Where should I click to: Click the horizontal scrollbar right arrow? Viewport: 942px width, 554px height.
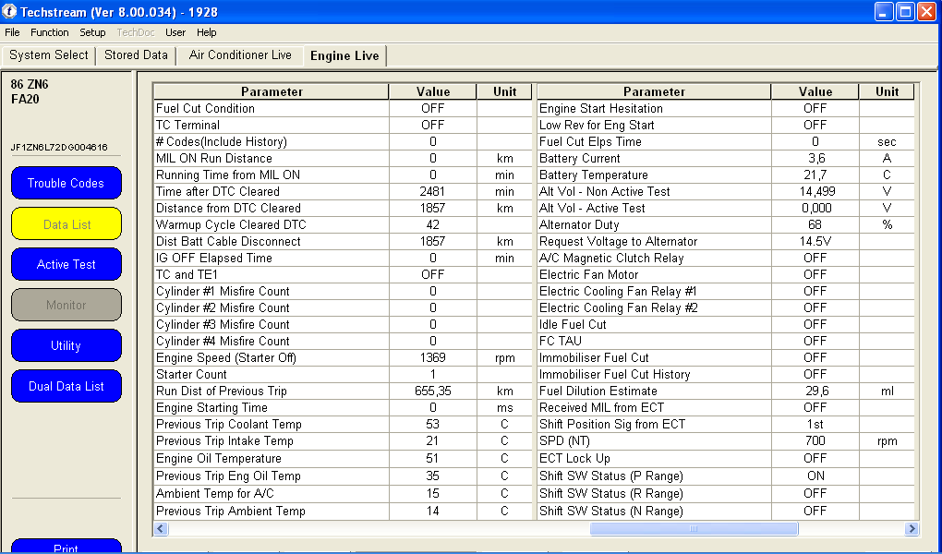click(x=912, y=529)
